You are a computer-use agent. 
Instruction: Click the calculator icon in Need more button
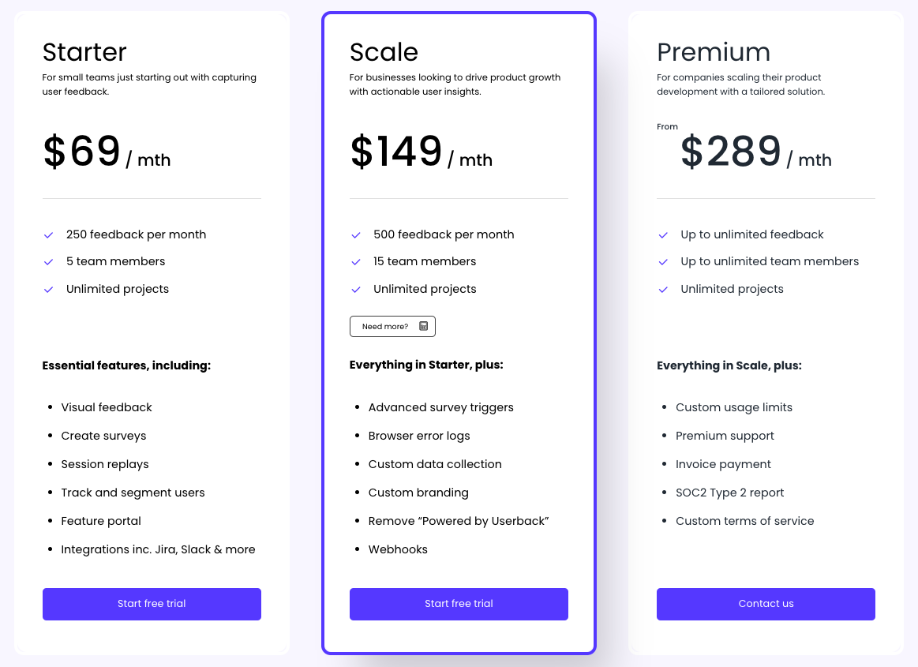click(424, 326)
